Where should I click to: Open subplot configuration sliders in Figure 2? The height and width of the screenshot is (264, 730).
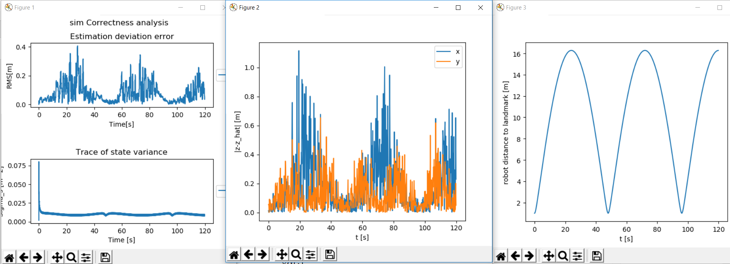(311, 254)
